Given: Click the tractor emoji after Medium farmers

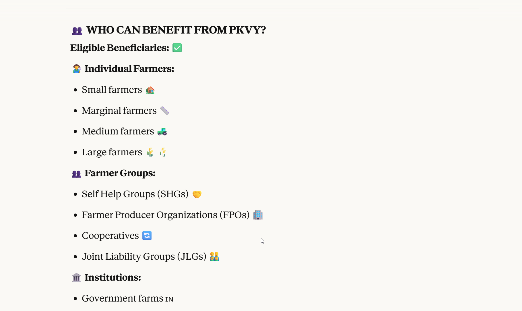Looking at the screenshot, I should pos(162,132).
